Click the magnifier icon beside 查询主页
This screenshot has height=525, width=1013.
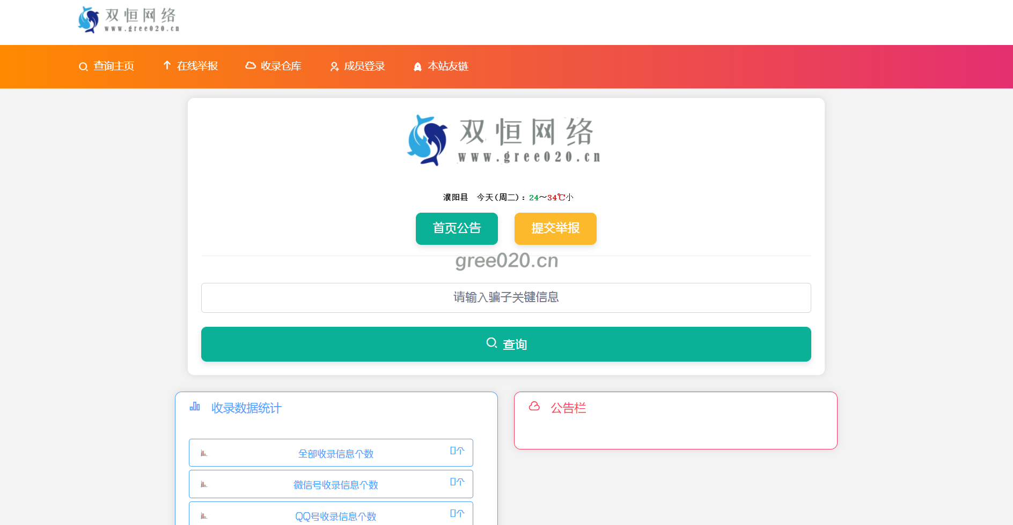pos(83,67)
